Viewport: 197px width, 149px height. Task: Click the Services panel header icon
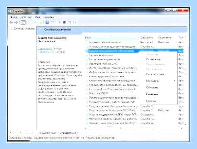pyautogui.click(x=40, y=29)
